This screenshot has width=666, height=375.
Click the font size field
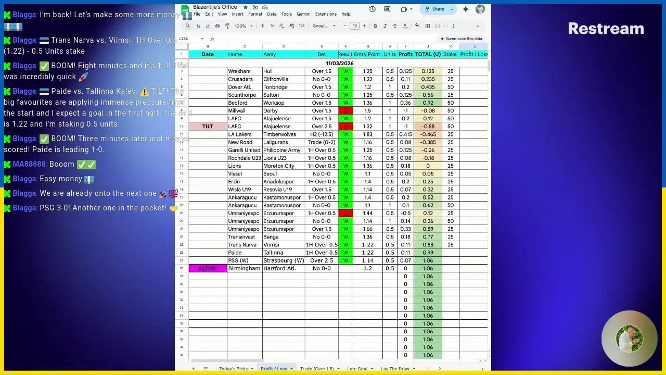coord(355,26)
